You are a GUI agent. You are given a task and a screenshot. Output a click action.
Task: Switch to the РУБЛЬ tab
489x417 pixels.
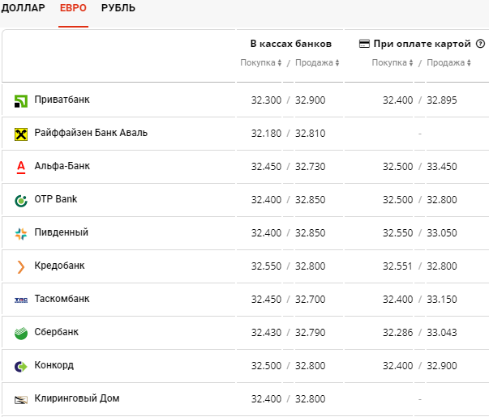point(118,9)
